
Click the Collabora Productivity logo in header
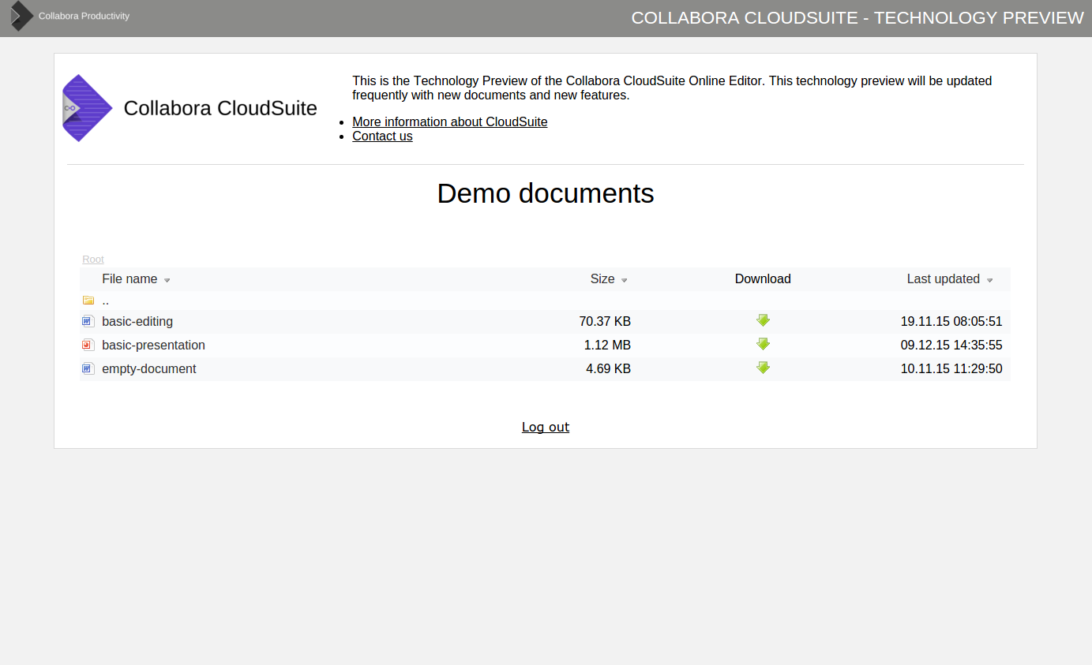pyautogui.click(x=22, y=16)
